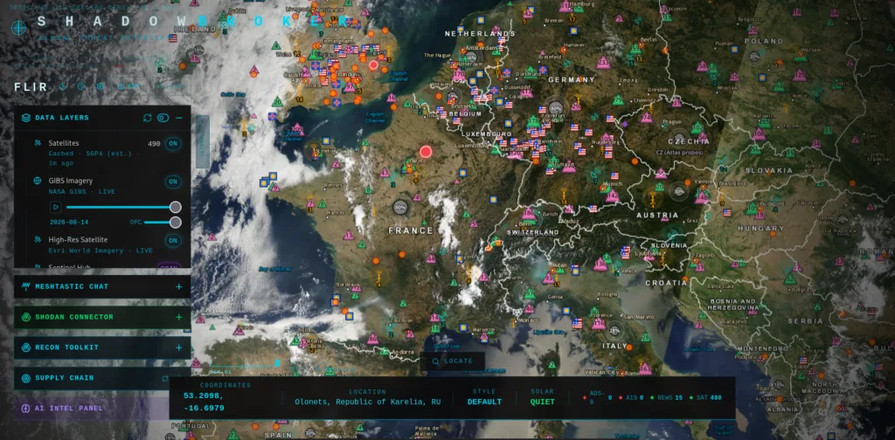Click the AIS 0 counter

pyautogui.click(x=632, y=398)
